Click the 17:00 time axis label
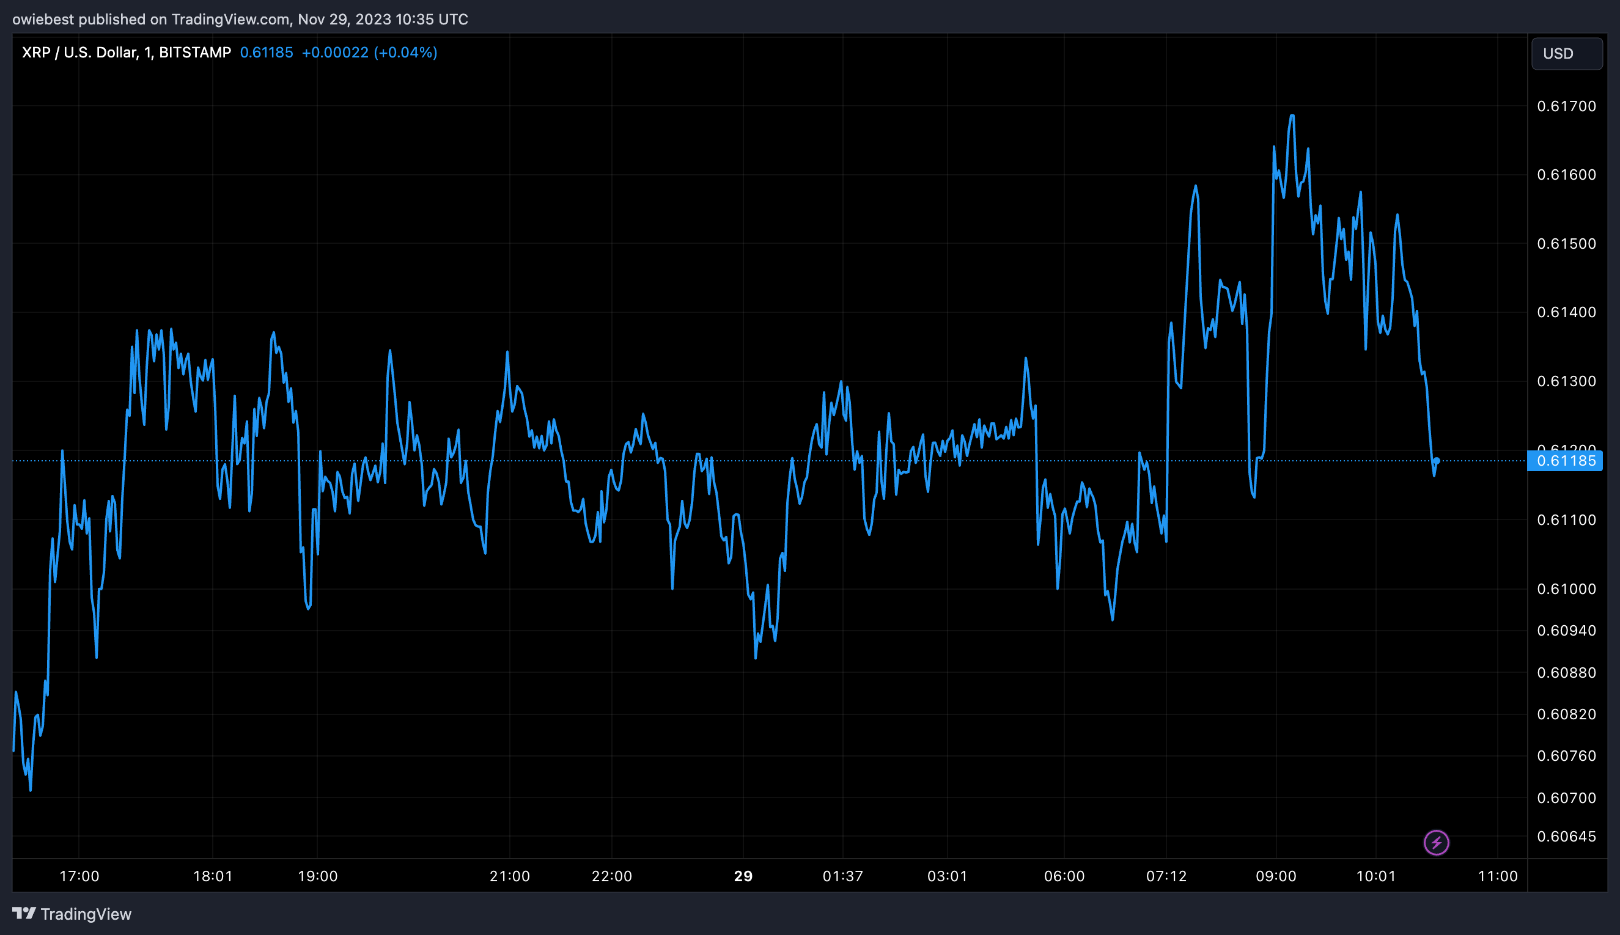 [x=79, y=876]
